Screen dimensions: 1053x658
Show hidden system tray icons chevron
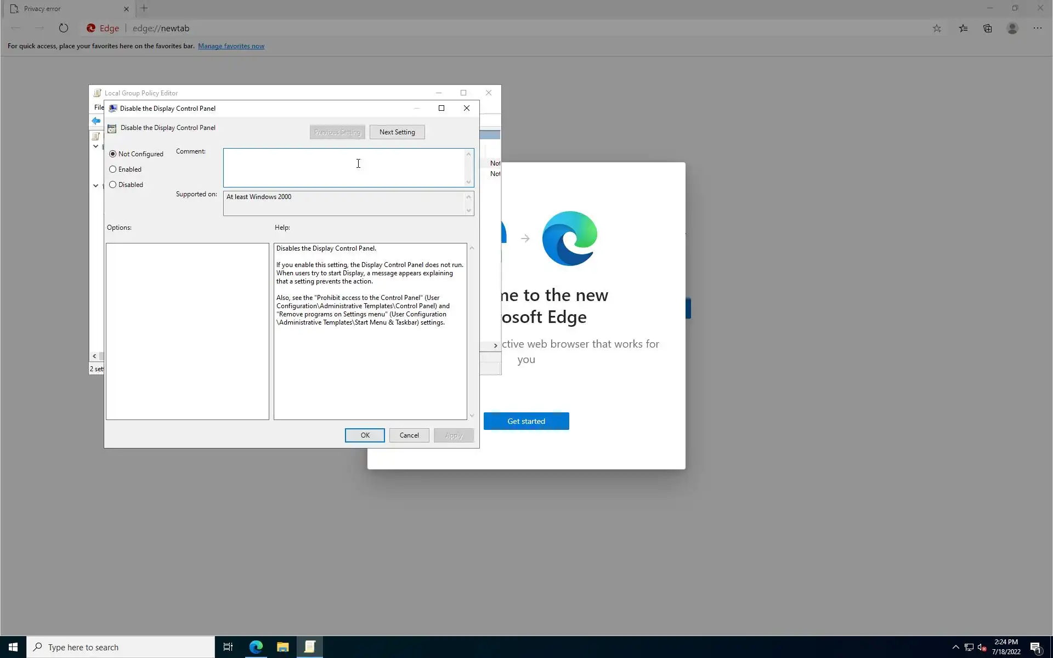click(955, 647)
